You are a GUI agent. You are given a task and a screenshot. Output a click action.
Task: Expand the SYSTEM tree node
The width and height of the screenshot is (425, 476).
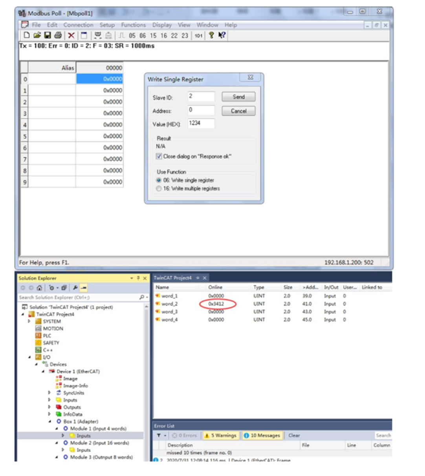click(29, 321)
